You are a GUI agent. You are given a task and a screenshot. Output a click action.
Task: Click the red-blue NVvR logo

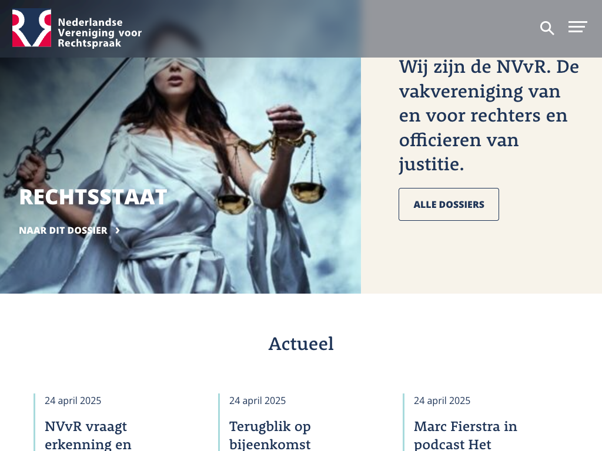(x=32, y=28)
